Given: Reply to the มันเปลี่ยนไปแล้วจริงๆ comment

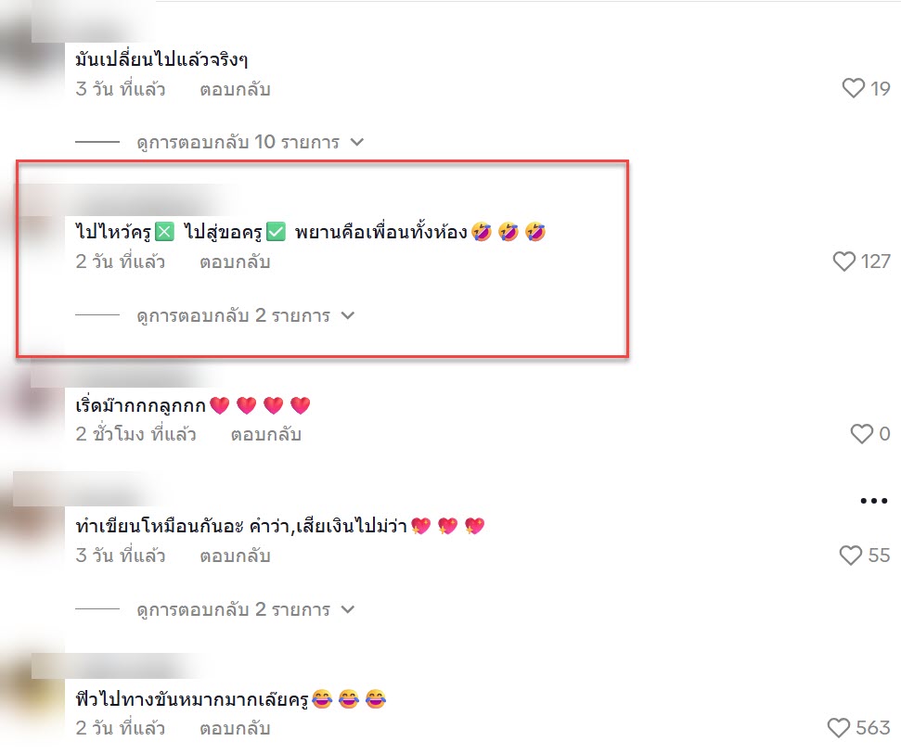Looking at the screenshot, I should (235, 90).
